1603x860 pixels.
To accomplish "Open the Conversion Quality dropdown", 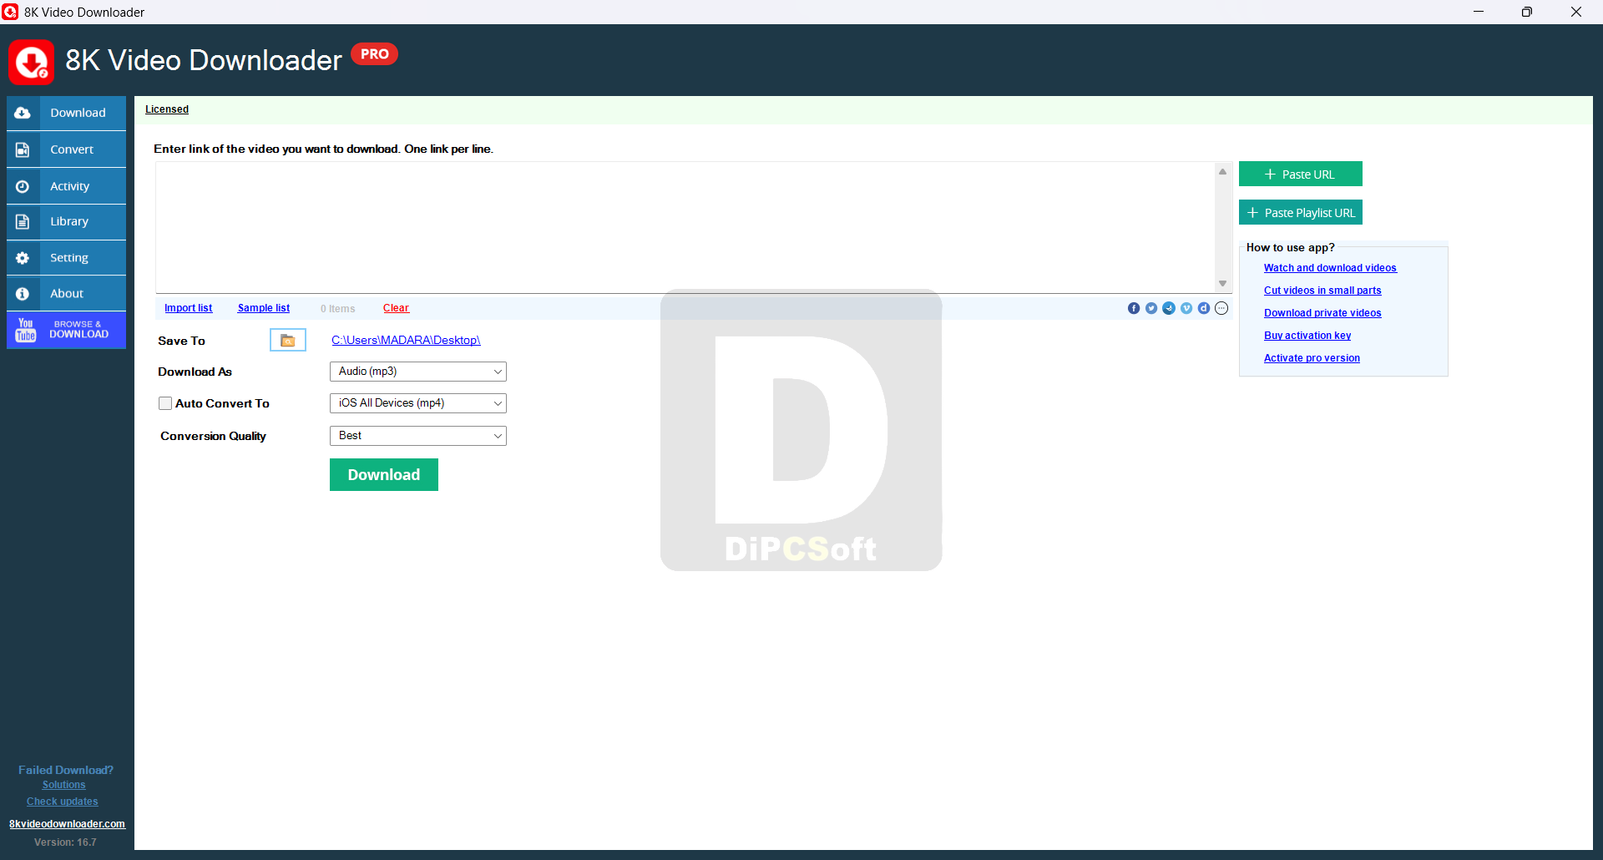I will [418, 436].
